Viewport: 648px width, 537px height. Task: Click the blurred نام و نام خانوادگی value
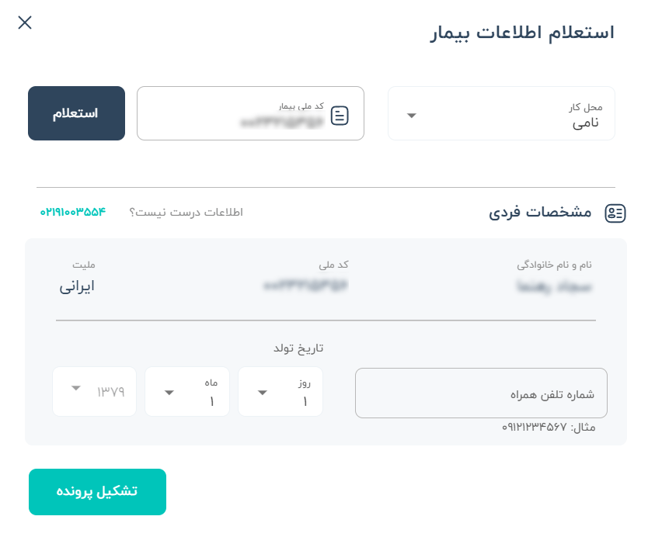pos(554,286)
